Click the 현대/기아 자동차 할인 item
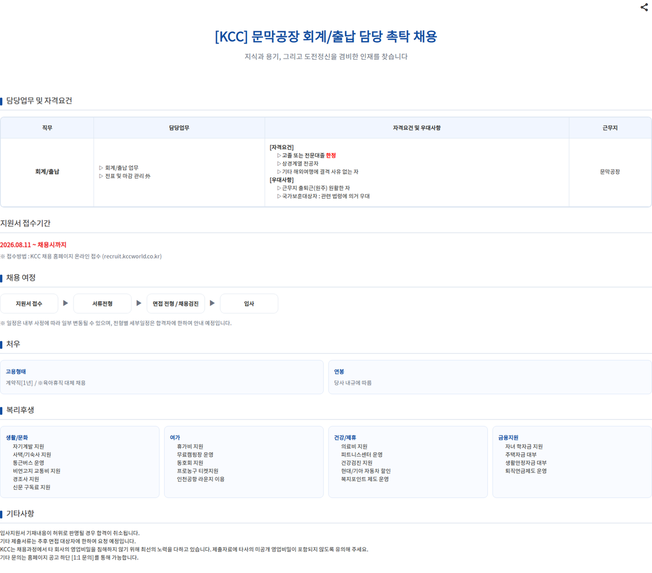The height and width of the screenshot is (573, 652). tap(366, 471)
